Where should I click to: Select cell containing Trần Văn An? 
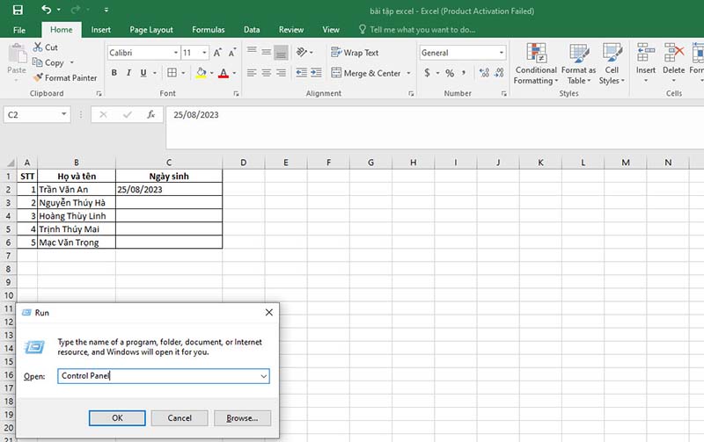[77, 189]
